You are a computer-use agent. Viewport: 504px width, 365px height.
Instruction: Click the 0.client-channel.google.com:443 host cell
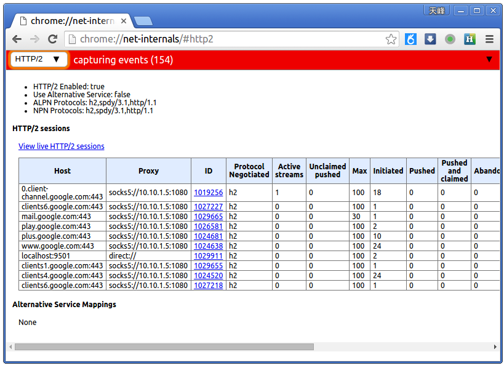pos(62,192)
